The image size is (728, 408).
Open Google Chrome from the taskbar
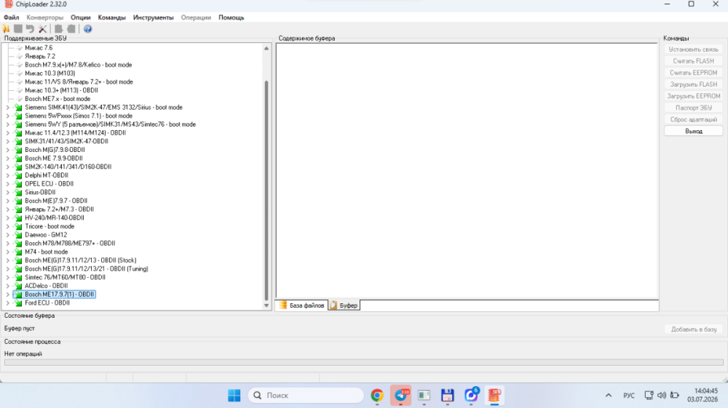[377, 395]
